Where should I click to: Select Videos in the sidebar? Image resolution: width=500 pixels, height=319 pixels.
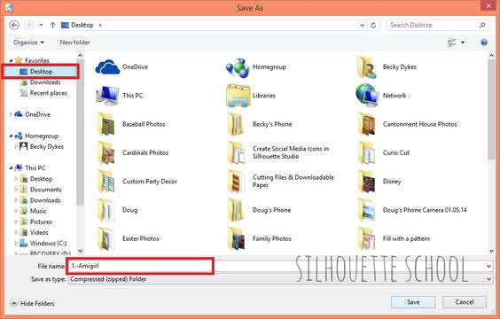[x=34, y=233]
